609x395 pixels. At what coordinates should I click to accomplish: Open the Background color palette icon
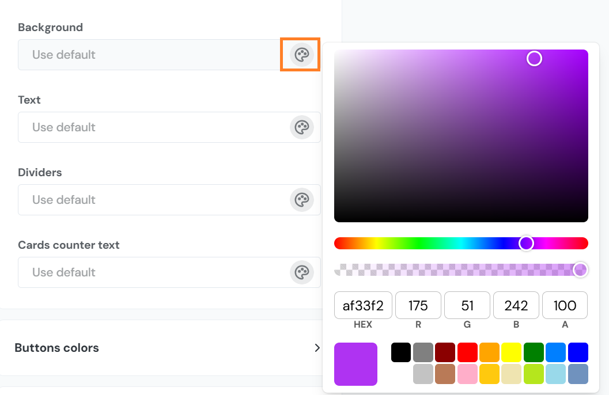click(x=301, y=55)
